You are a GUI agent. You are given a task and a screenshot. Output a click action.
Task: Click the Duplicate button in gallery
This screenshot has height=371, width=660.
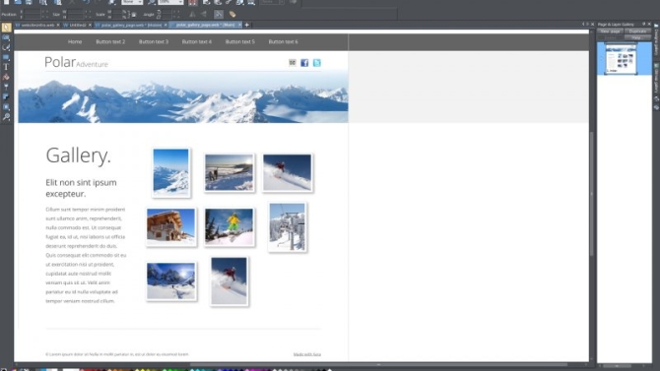click(637, 31)
